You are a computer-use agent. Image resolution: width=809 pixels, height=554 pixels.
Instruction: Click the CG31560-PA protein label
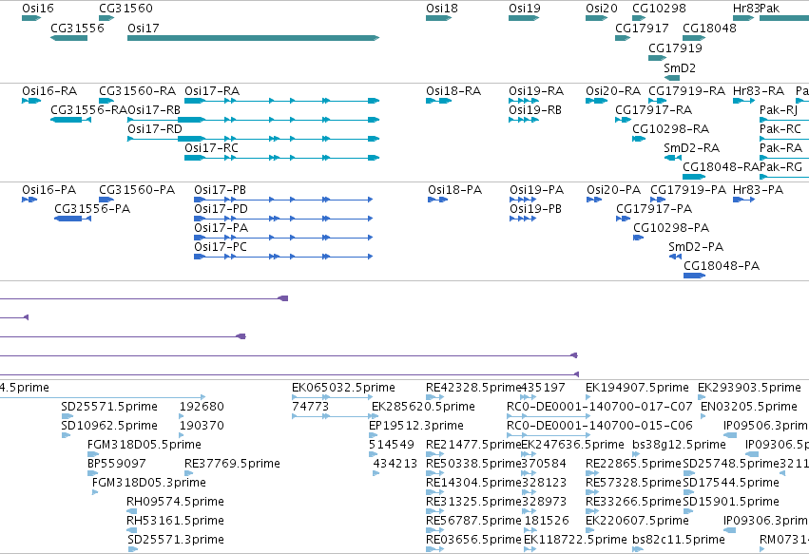[x=137, y=190]
